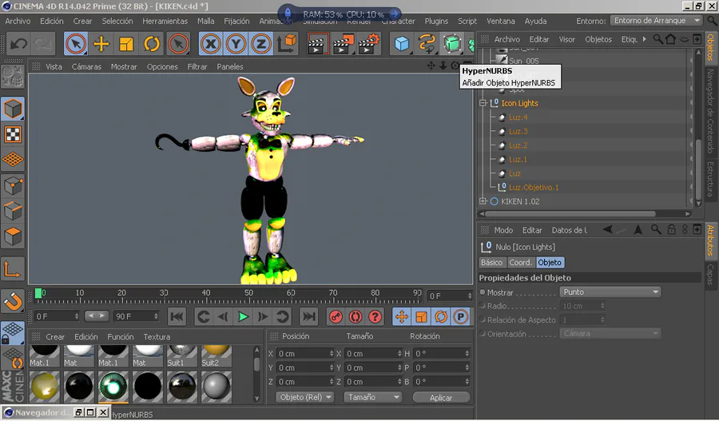Add HyperNURBS object icon

452,44
